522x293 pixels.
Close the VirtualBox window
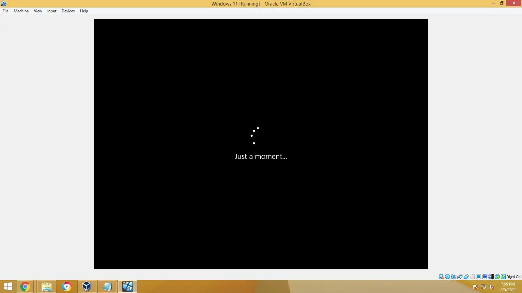pos(514,3)
